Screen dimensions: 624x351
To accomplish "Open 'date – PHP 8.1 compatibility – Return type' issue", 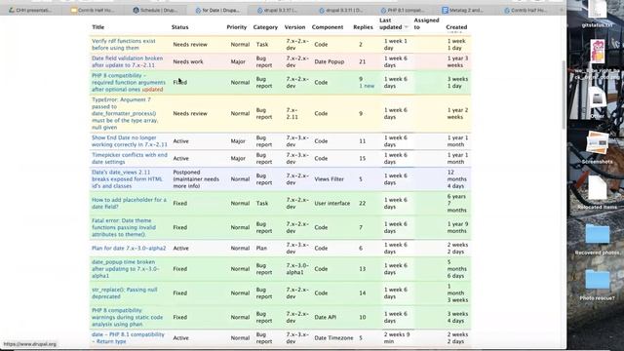I will click(128, 338).
